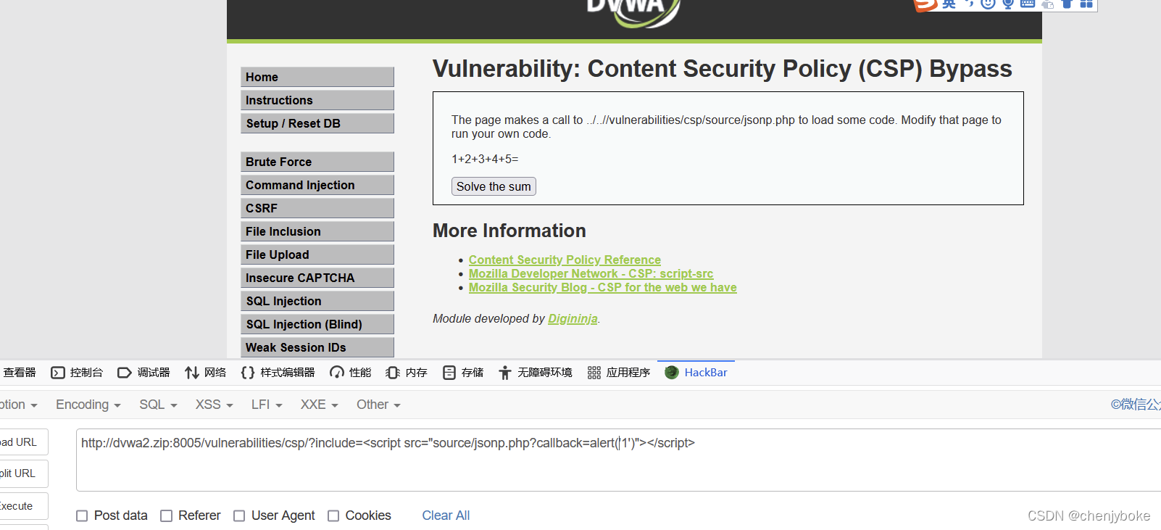This screenshot has width=1161, height=530.
Task: Open File Inclusion vulnerability page
Action: click(317, 231)
